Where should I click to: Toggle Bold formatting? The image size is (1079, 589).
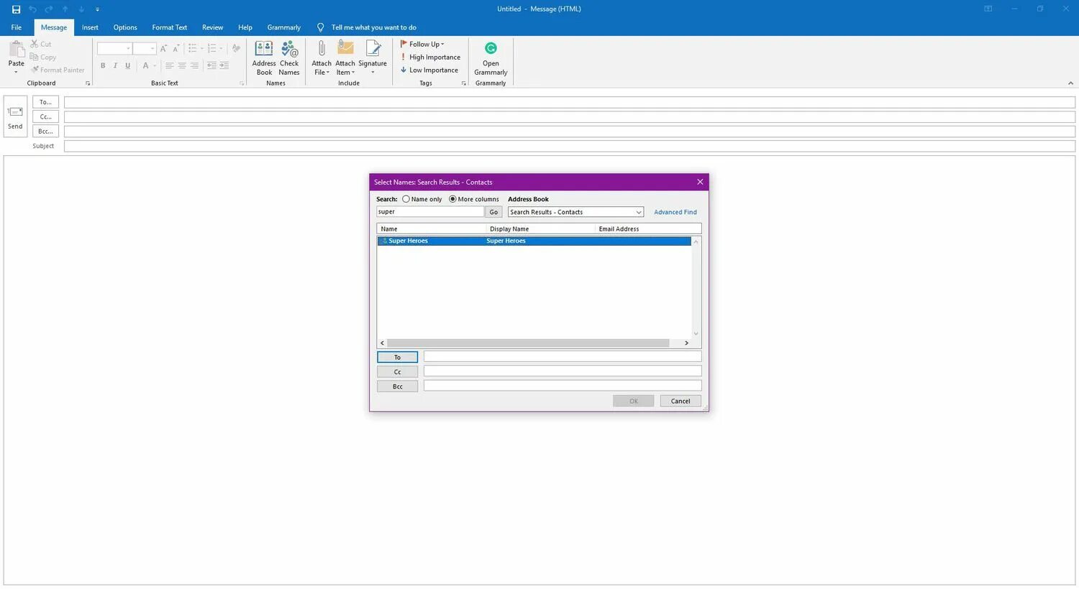coord(103,65)
